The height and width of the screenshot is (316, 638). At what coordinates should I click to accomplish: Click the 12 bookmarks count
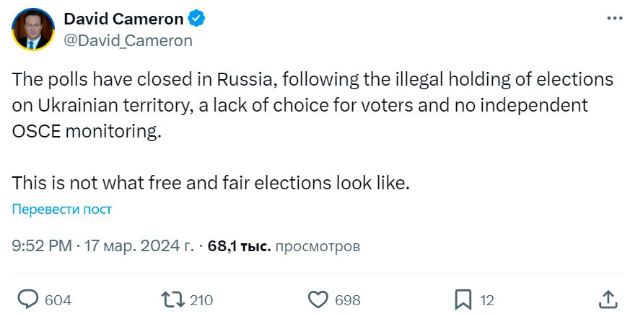pyautogui.click(x=487, y=299)
